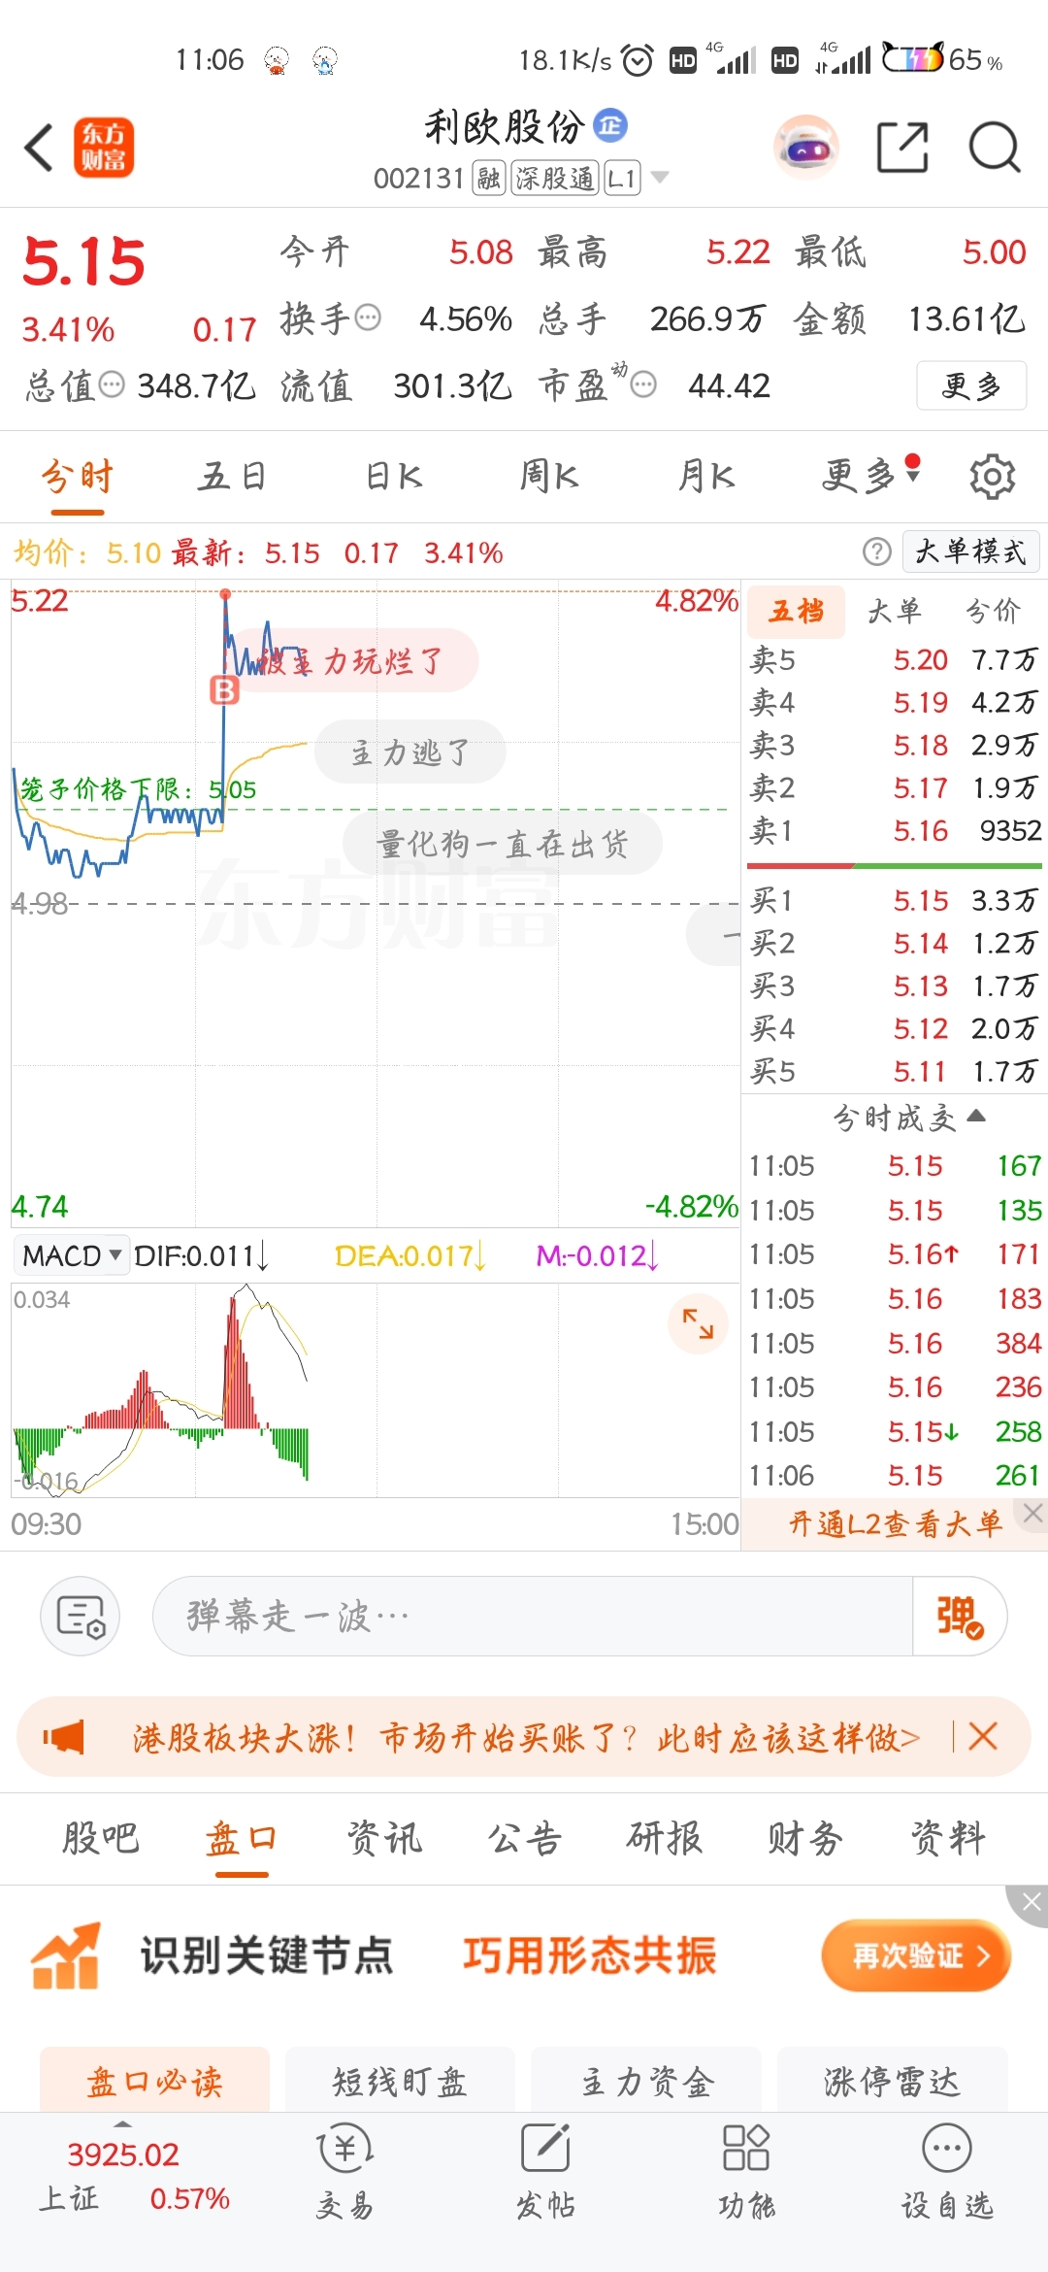
Task: Open the robot assistant avatar
Action: point(806,148)
